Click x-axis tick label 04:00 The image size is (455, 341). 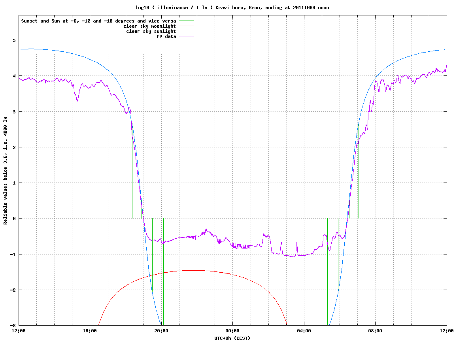pos(304,331)
